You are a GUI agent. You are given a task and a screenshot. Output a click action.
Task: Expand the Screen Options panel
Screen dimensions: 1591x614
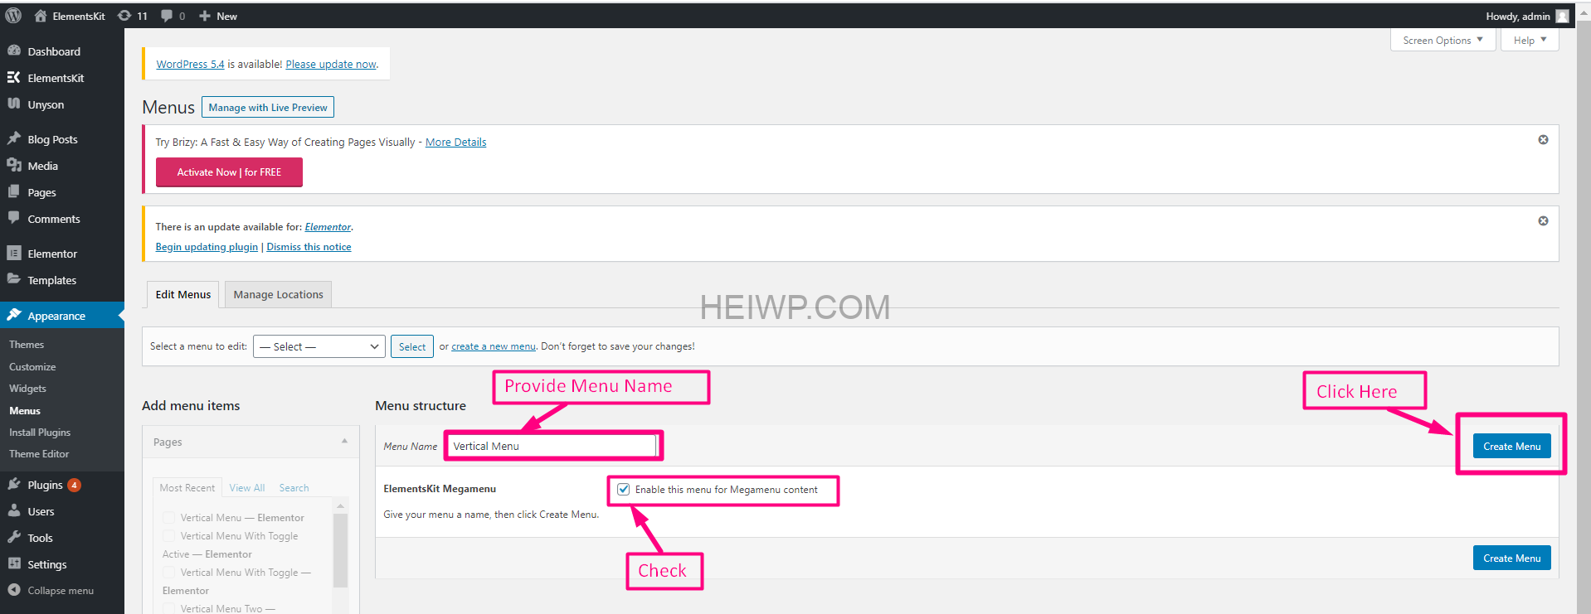[1443, 40]
